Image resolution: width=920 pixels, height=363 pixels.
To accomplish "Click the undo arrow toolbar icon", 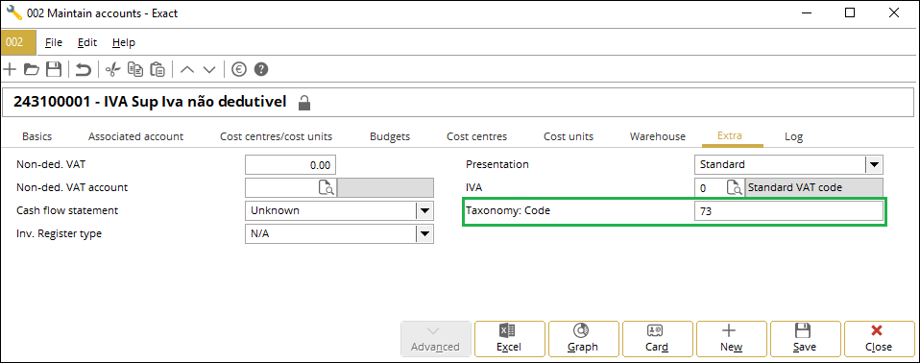I will (84, 69).
